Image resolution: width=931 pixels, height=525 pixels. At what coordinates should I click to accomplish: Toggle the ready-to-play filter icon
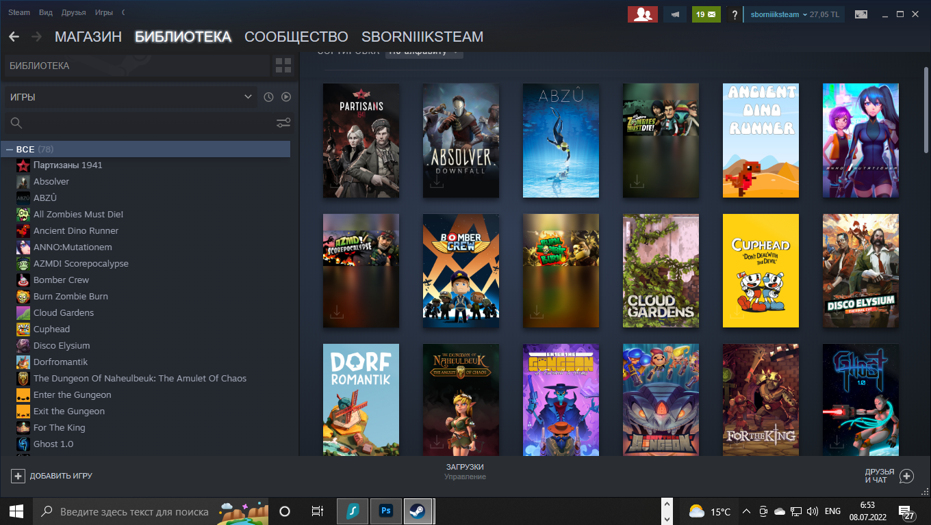click(x=286, y=97)
